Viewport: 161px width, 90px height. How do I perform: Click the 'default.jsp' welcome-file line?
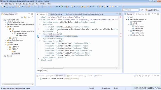[68, 55]
